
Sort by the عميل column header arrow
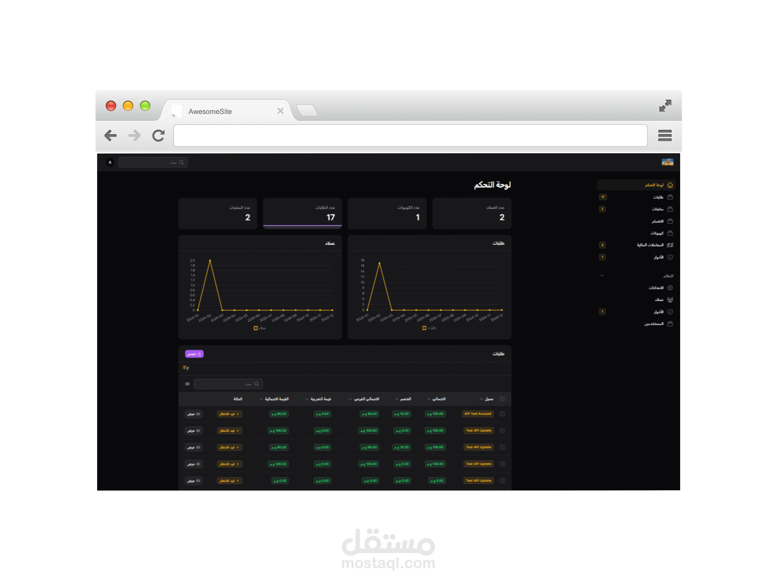tap(481, 399)
